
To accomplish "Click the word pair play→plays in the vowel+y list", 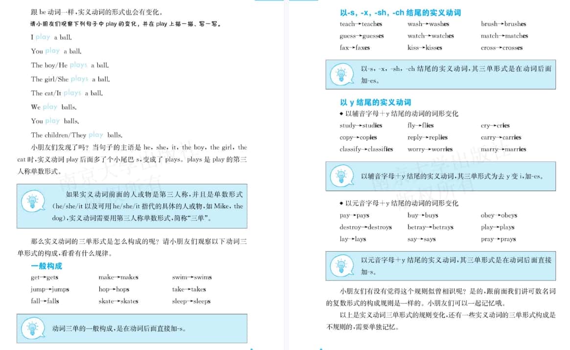I will pyautogui.click(x=498, y=227).
